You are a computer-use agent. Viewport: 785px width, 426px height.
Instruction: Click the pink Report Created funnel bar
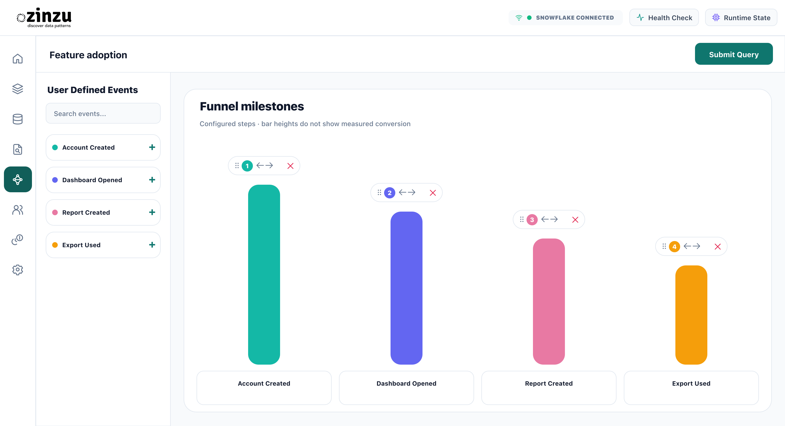coord(549,301)
